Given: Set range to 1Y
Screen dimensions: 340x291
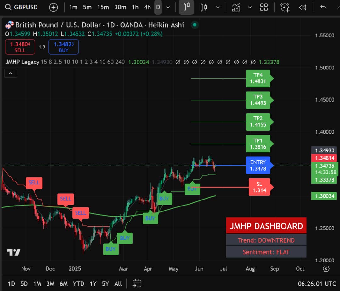Looking at the screenshot, I should [93, 284].
